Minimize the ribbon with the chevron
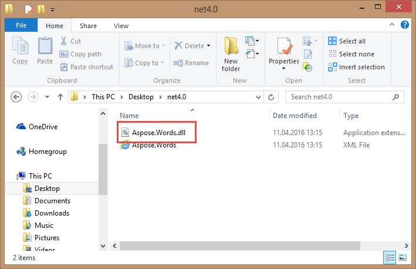 392,25
